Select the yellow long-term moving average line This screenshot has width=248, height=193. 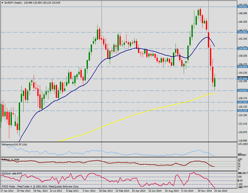point(144,111)
